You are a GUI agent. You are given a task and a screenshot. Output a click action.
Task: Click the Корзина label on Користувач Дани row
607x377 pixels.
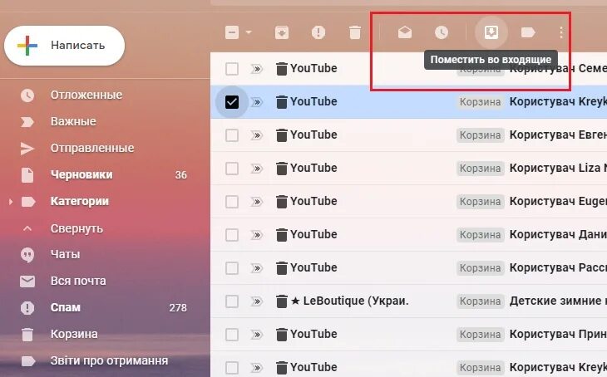click(480, 235)
